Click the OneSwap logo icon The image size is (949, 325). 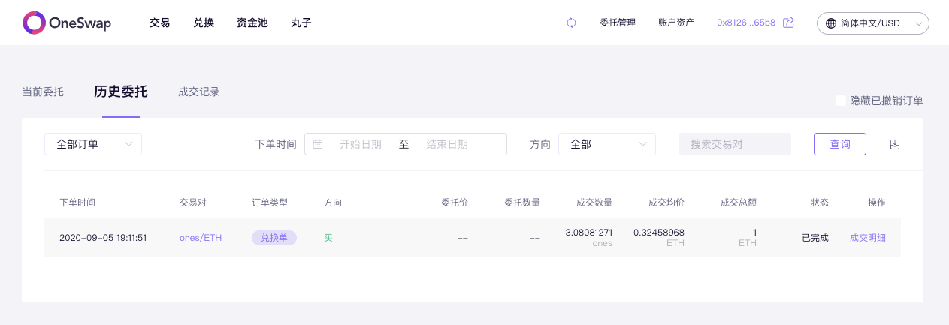(34, 23)
